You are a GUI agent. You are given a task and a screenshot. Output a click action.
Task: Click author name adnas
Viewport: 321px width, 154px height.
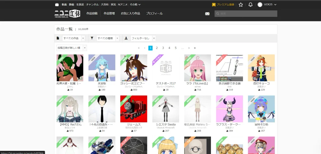pyautogui.click(x=197, y=87)
